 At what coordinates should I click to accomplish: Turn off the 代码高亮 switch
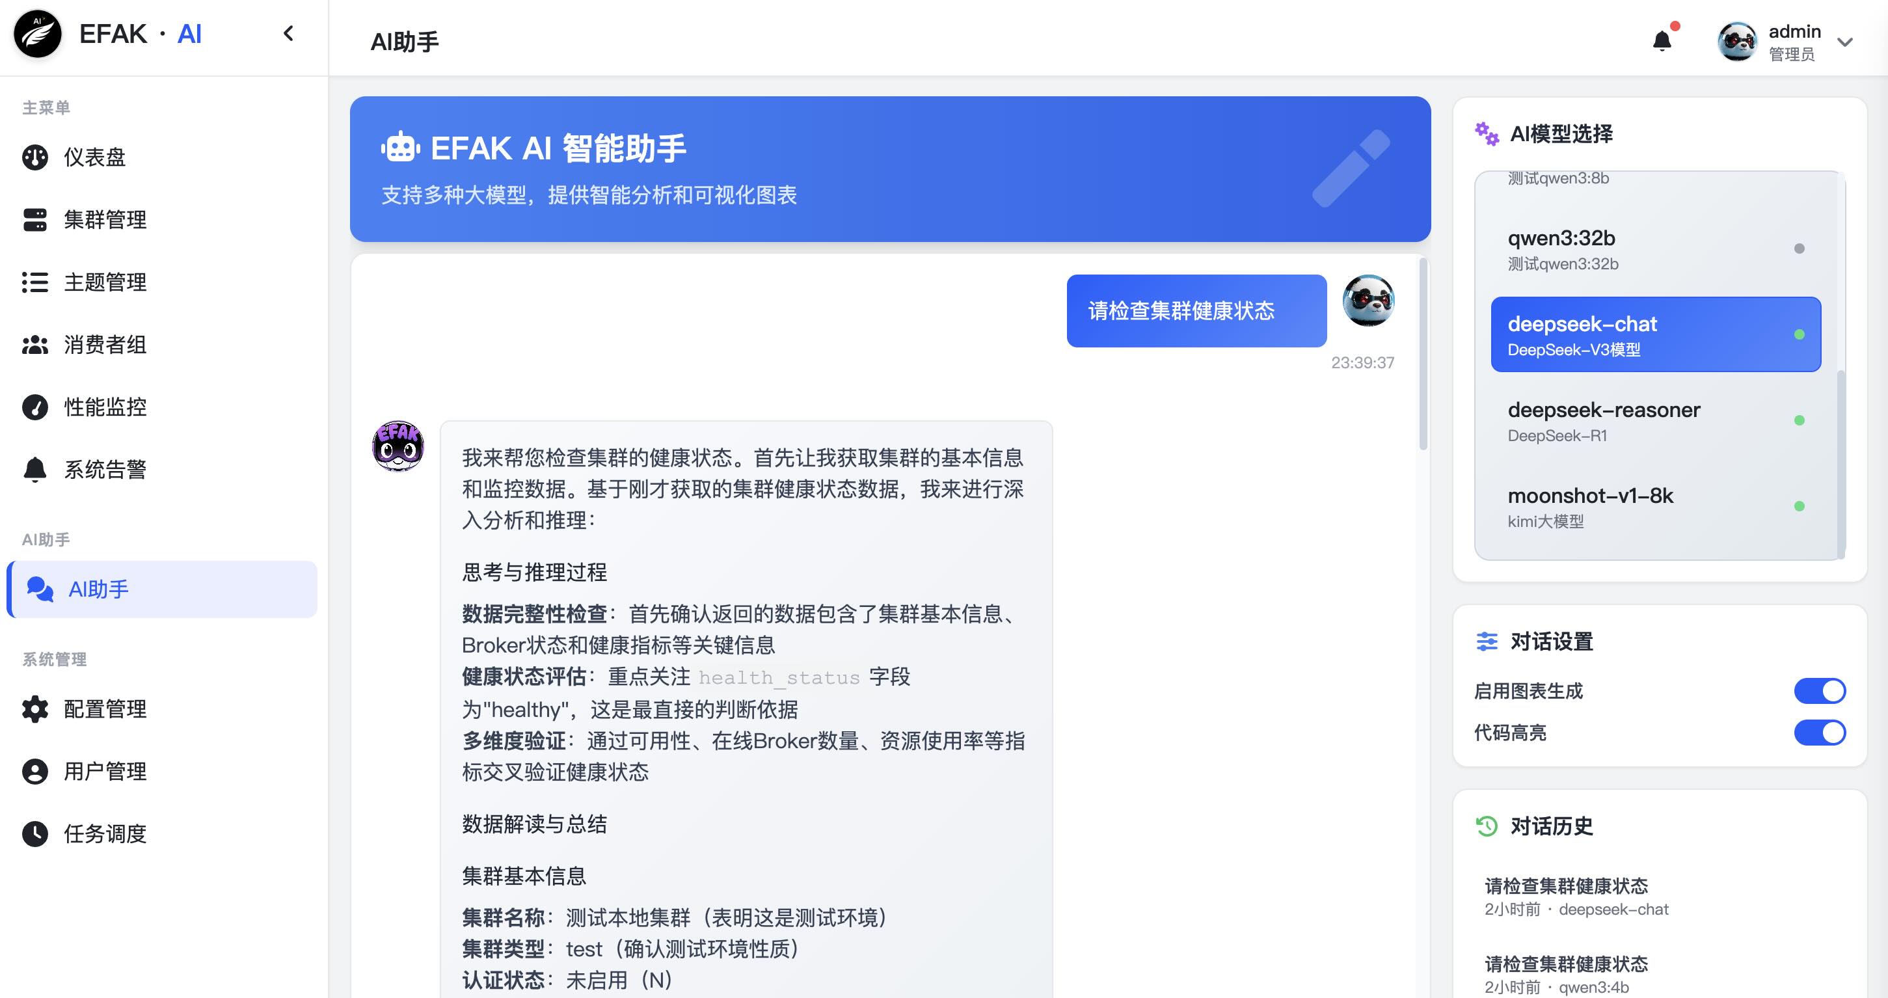pos(1819,733)
